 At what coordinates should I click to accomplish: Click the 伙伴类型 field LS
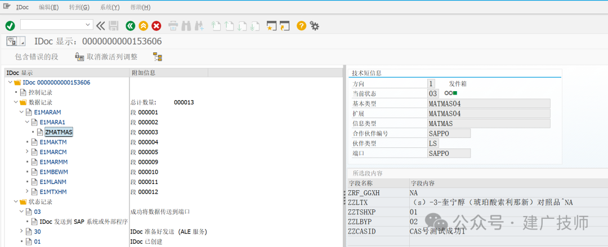click(433, 143)
